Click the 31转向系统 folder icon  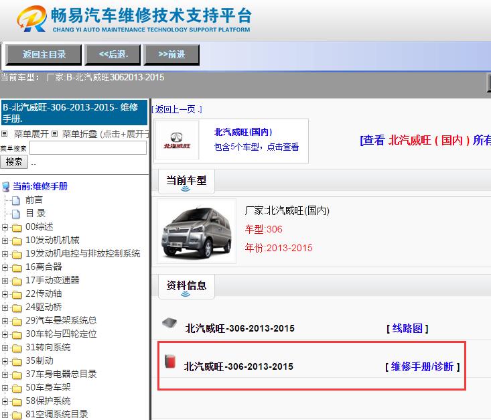[x=17, y=348]
